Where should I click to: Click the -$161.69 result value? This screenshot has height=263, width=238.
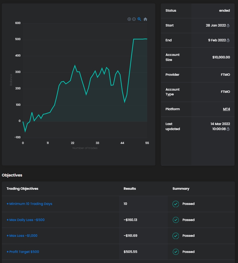(130, 236)
